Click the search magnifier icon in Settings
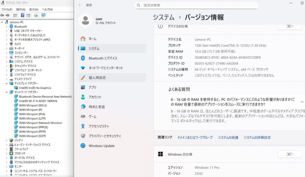 [138, 5]
